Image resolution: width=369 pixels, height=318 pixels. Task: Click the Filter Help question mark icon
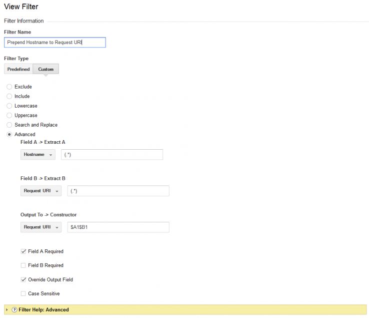coord(14,310)
